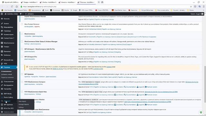Open the YITH sidebar item
The height and width of the screenshot is (116, 206).
click(x=5, y=63)
